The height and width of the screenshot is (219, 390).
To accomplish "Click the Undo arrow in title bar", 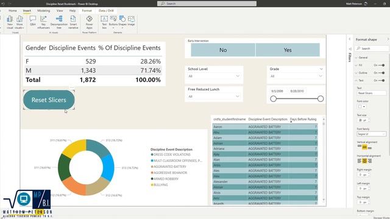I will (3, 4).
